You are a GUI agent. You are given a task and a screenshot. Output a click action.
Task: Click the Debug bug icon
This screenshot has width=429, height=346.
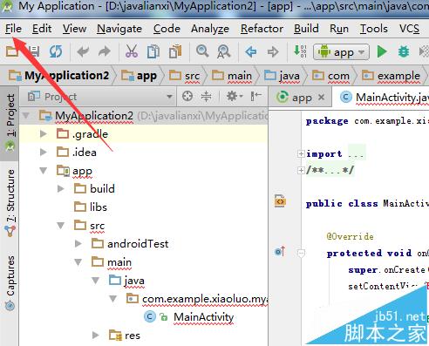point(404,51)
